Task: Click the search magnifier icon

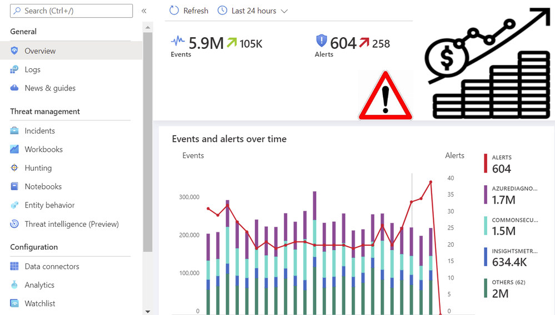Action: point(17,11)
